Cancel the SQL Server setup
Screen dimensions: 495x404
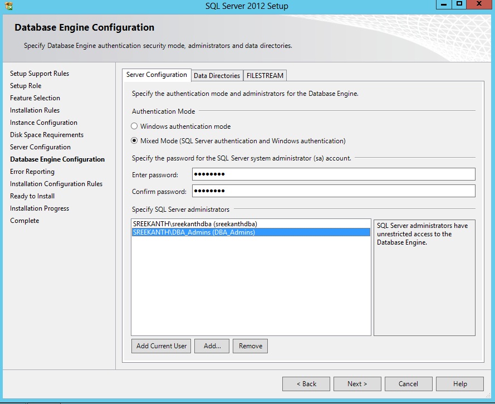(x=408, y=384)
